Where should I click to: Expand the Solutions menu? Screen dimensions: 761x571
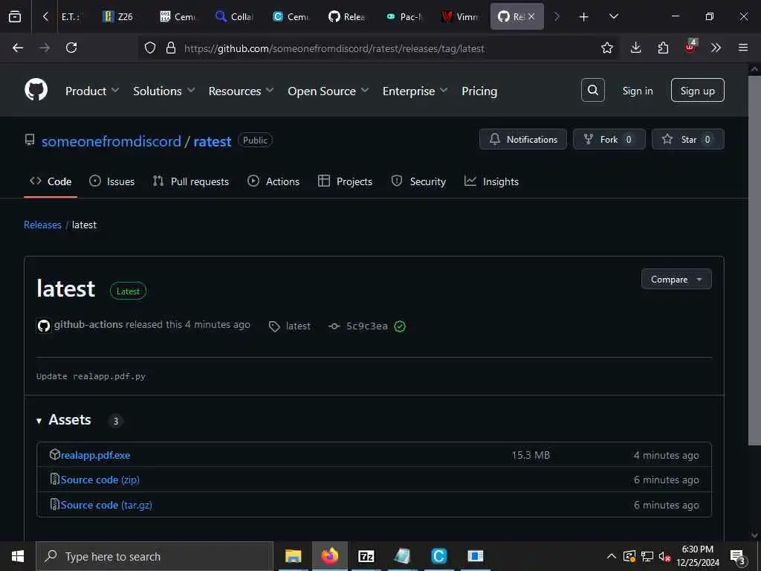click(164, 91)
